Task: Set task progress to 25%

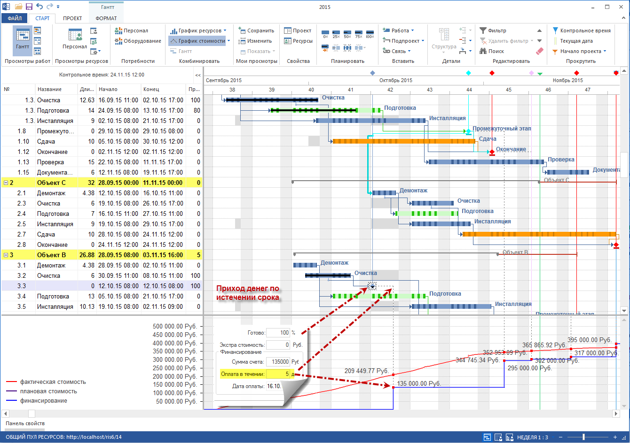Action: pyautogui.click(x=336, y=34)
